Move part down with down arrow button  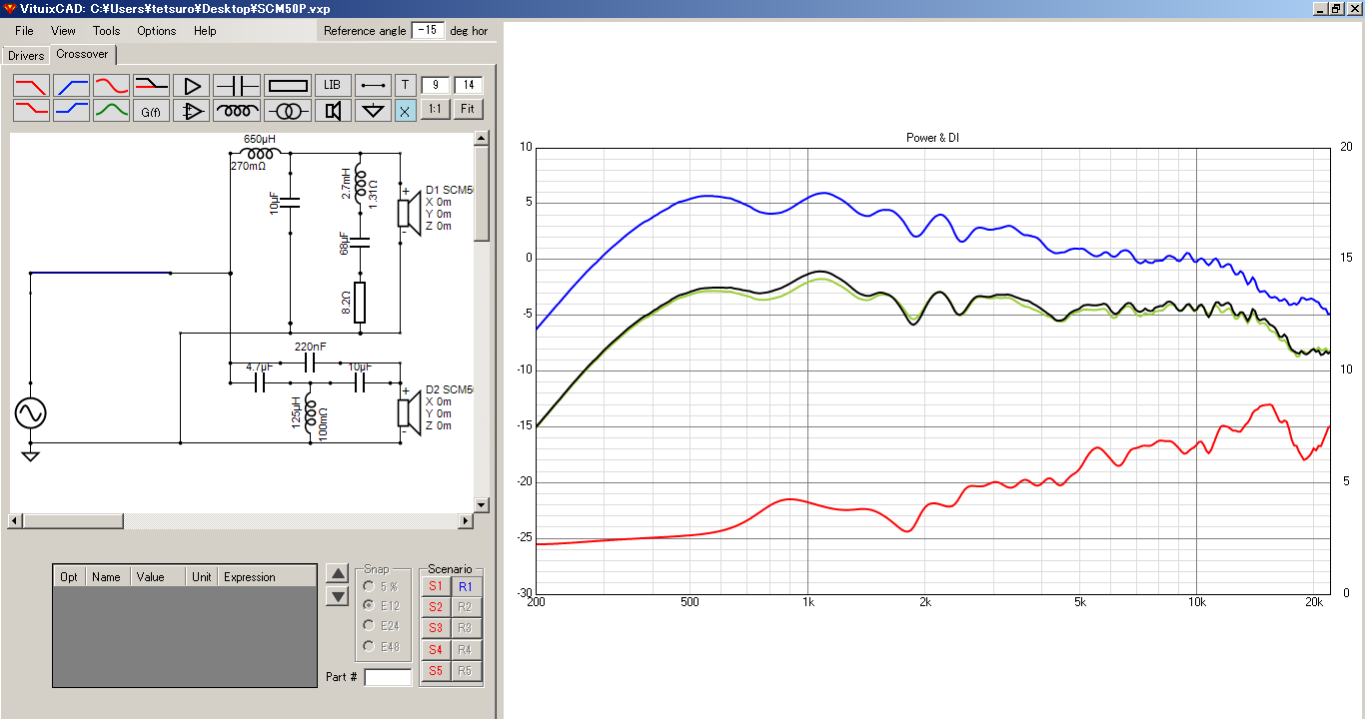coord(338,596)
